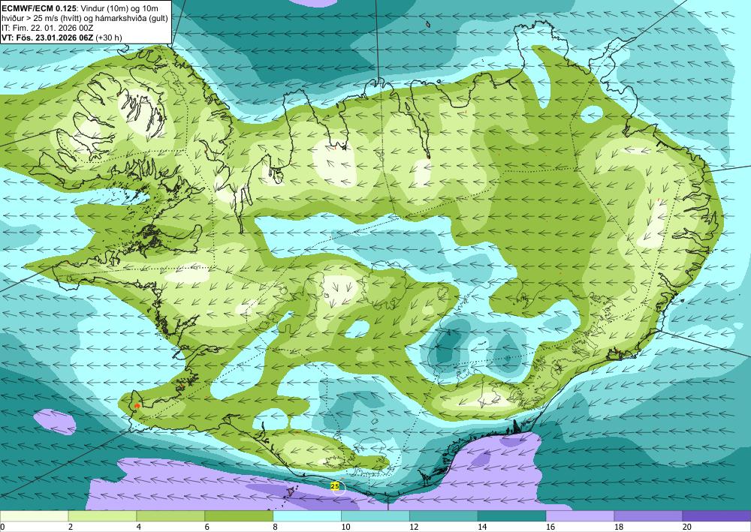Click the legend label '8'
The width and height of the screenshot is (751, 532).
(x=276, y=527)
